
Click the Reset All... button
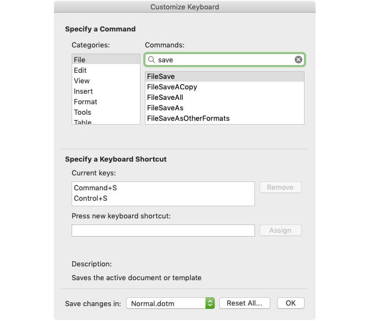(245, 303)
